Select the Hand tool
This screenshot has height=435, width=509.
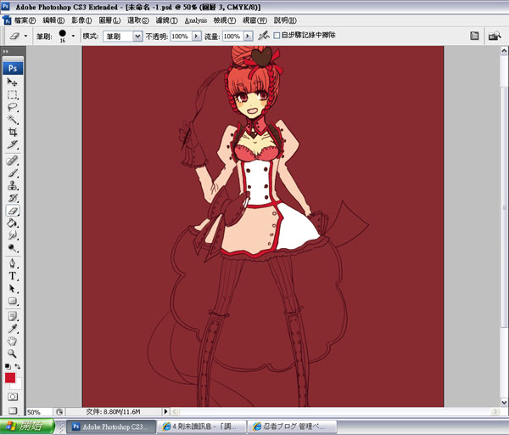point(13,341)
